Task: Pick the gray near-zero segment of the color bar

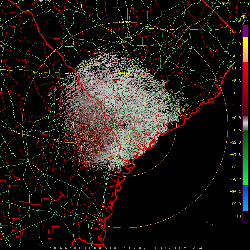Action: coord(246,124)
